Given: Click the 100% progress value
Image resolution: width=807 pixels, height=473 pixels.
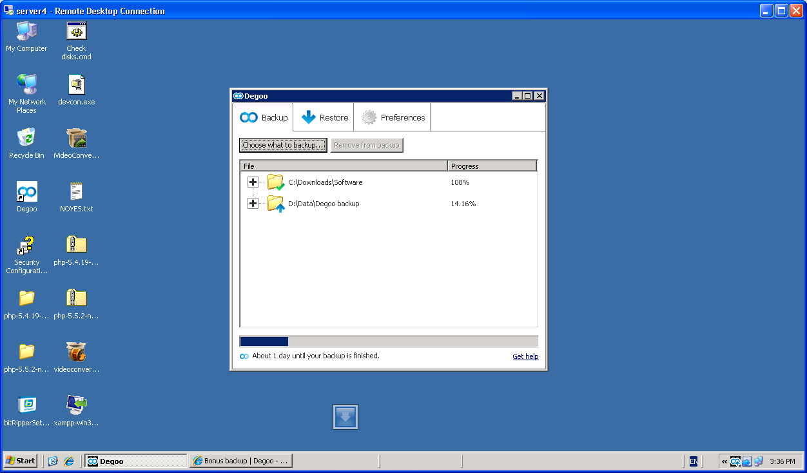Looking at the screenshot, I should (460, 182).
